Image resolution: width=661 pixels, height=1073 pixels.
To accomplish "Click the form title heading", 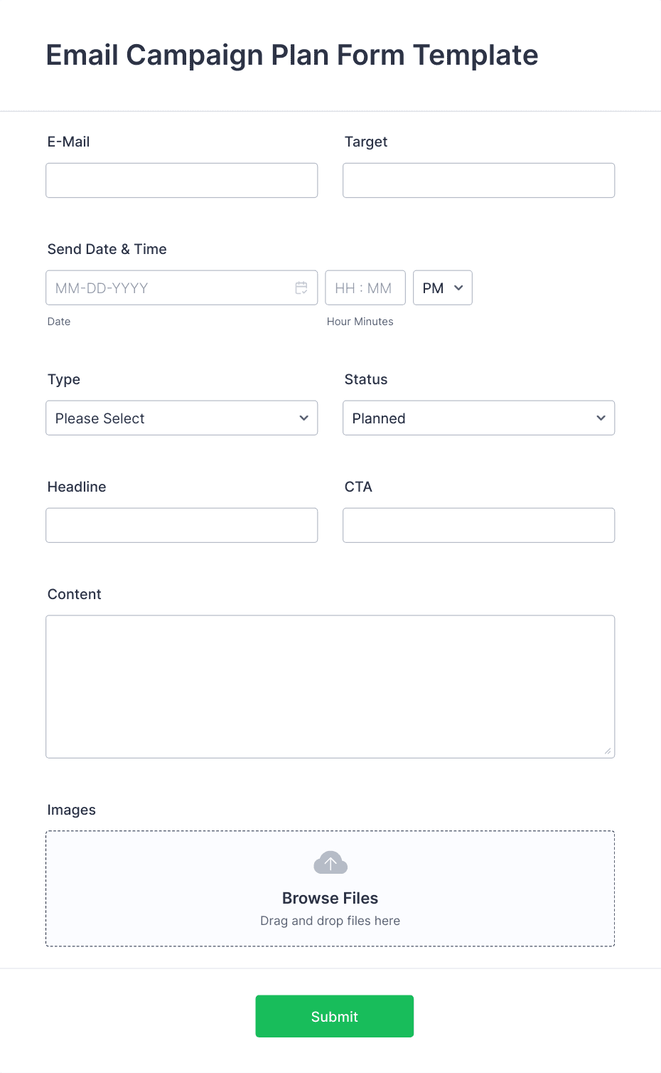I will coord(292,55).
